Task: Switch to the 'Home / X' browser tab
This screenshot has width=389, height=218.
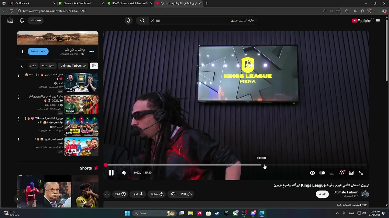Action: [x=32, y=3]
